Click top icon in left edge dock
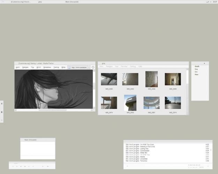218x174 pixels. [x=2, y=103]
